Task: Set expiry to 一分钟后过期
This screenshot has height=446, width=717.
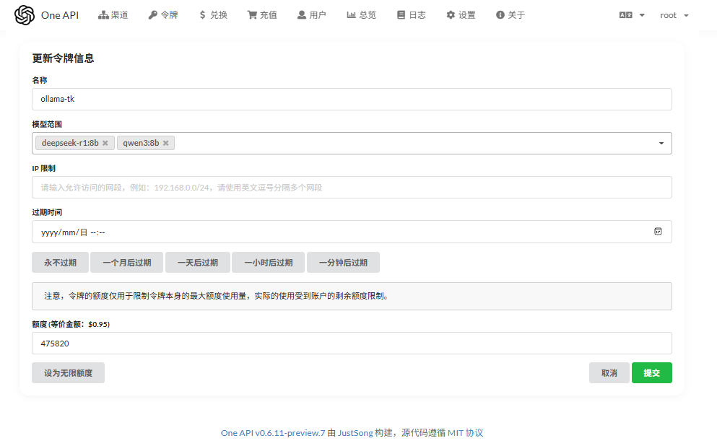Action: [343, 263]
